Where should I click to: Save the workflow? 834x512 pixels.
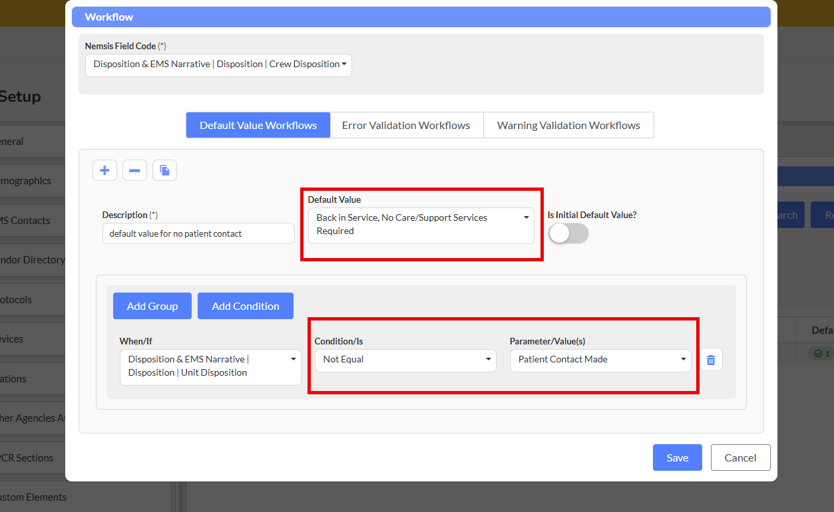[x=677, y=457]
